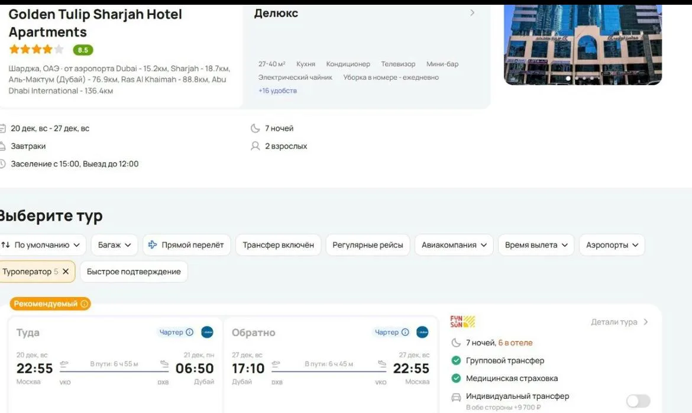Viewport: 692px width, 413px height.
Task: Click the person icon beside 2 взрослых
Action: click(x=255, y=146)
